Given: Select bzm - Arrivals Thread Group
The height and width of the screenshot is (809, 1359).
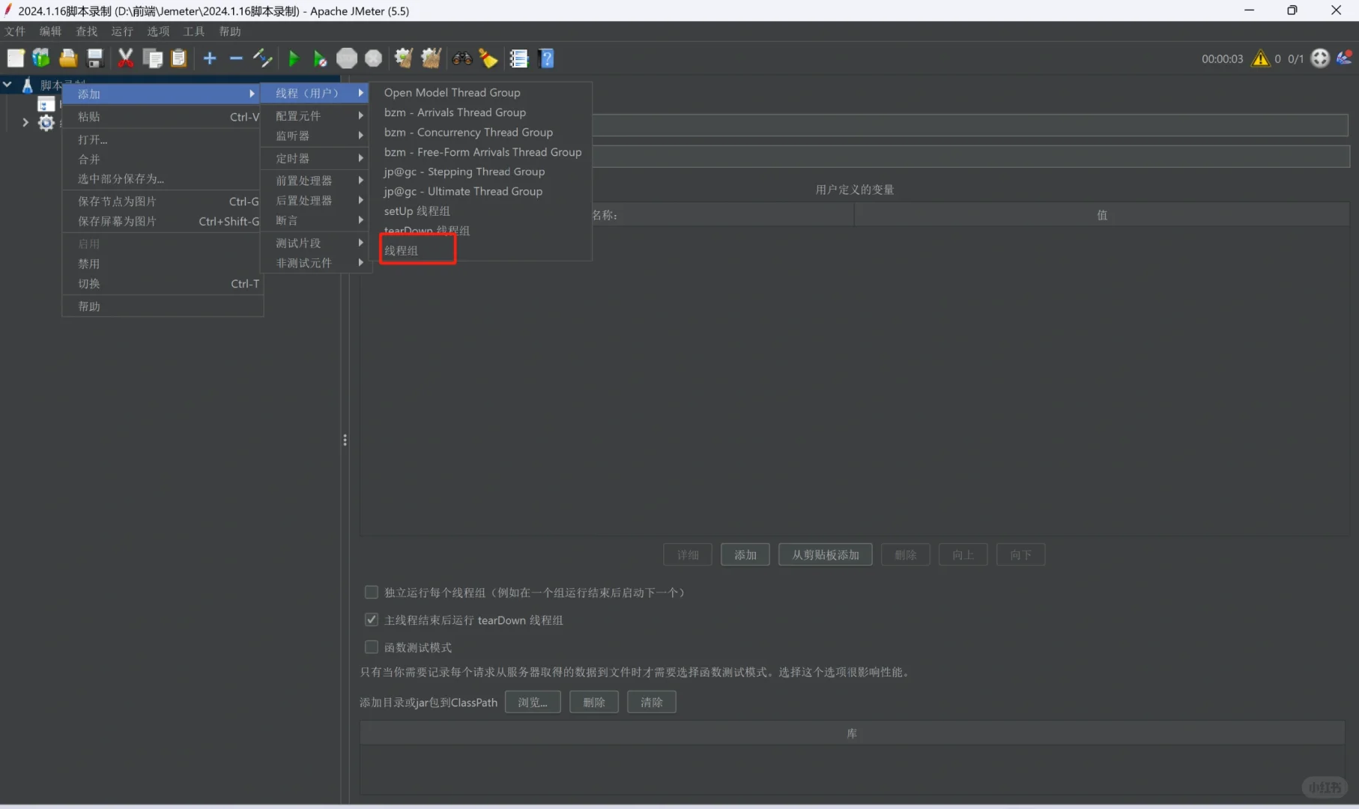Looking at the screenshot, I should click(x=455, y=112).
